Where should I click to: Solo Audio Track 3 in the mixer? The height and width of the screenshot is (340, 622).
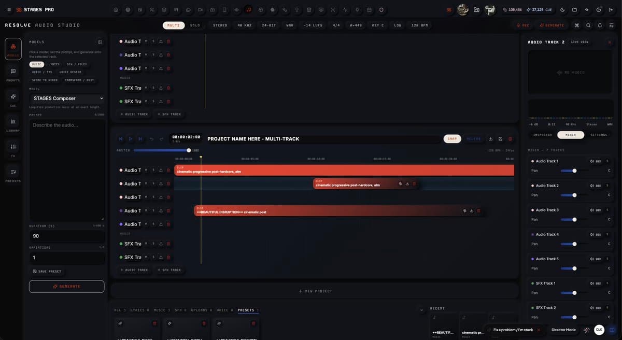[x=607, y=210]
